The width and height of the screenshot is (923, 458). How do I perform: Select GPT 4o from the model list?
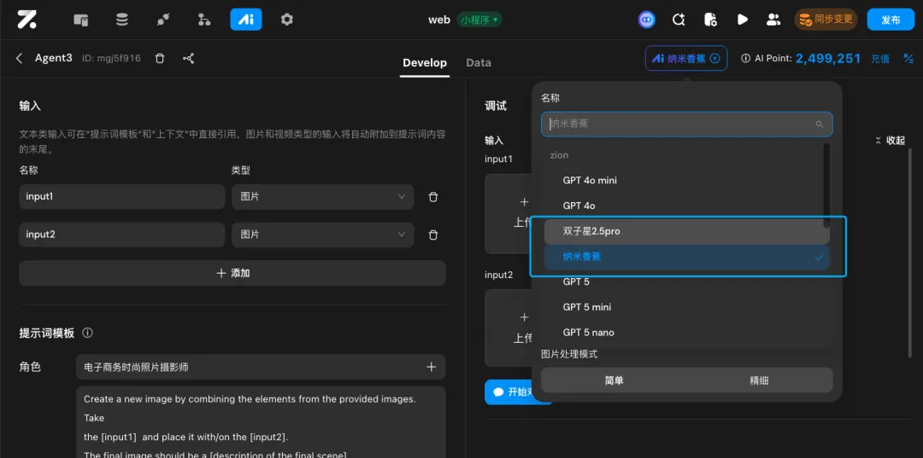(686, 206)
